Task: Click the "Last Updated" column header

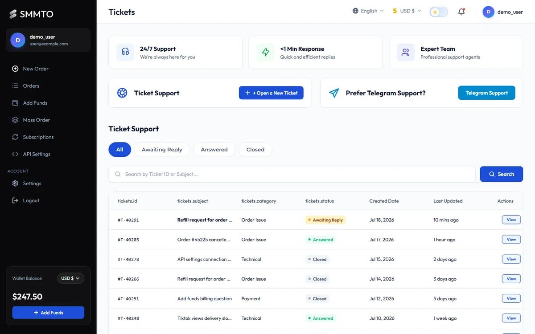Action: click(448, 201)
